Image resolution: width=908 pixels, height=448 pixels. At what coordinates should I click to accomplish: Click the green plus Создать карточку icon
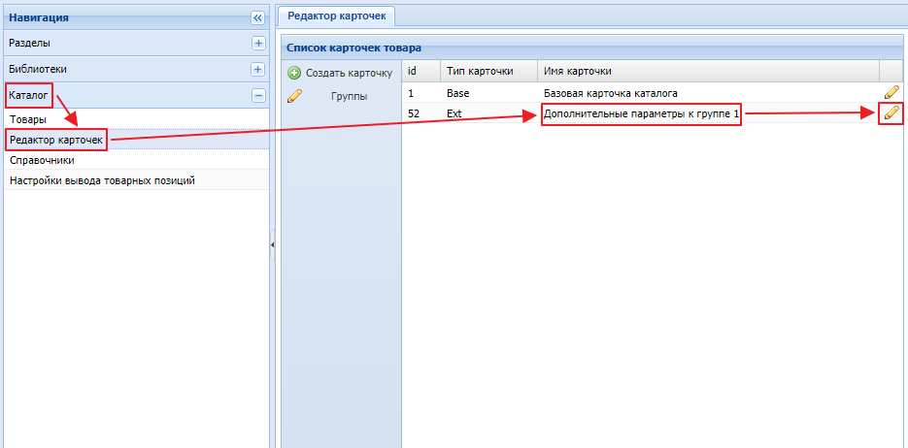pos(294,73)
